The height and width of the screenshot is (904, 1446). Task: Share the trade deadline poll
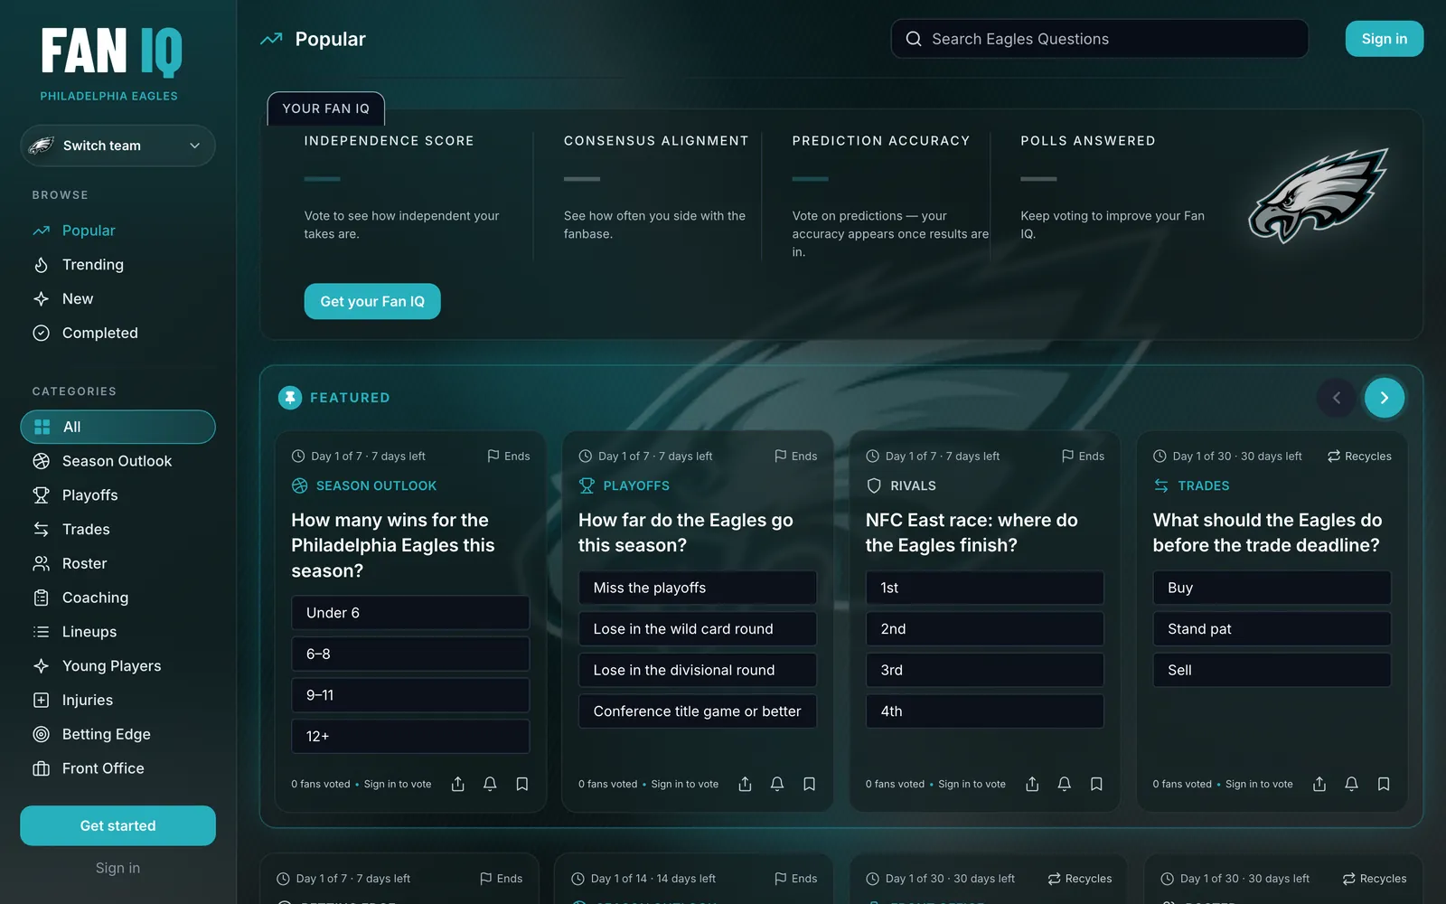(x=1319, y=784)
